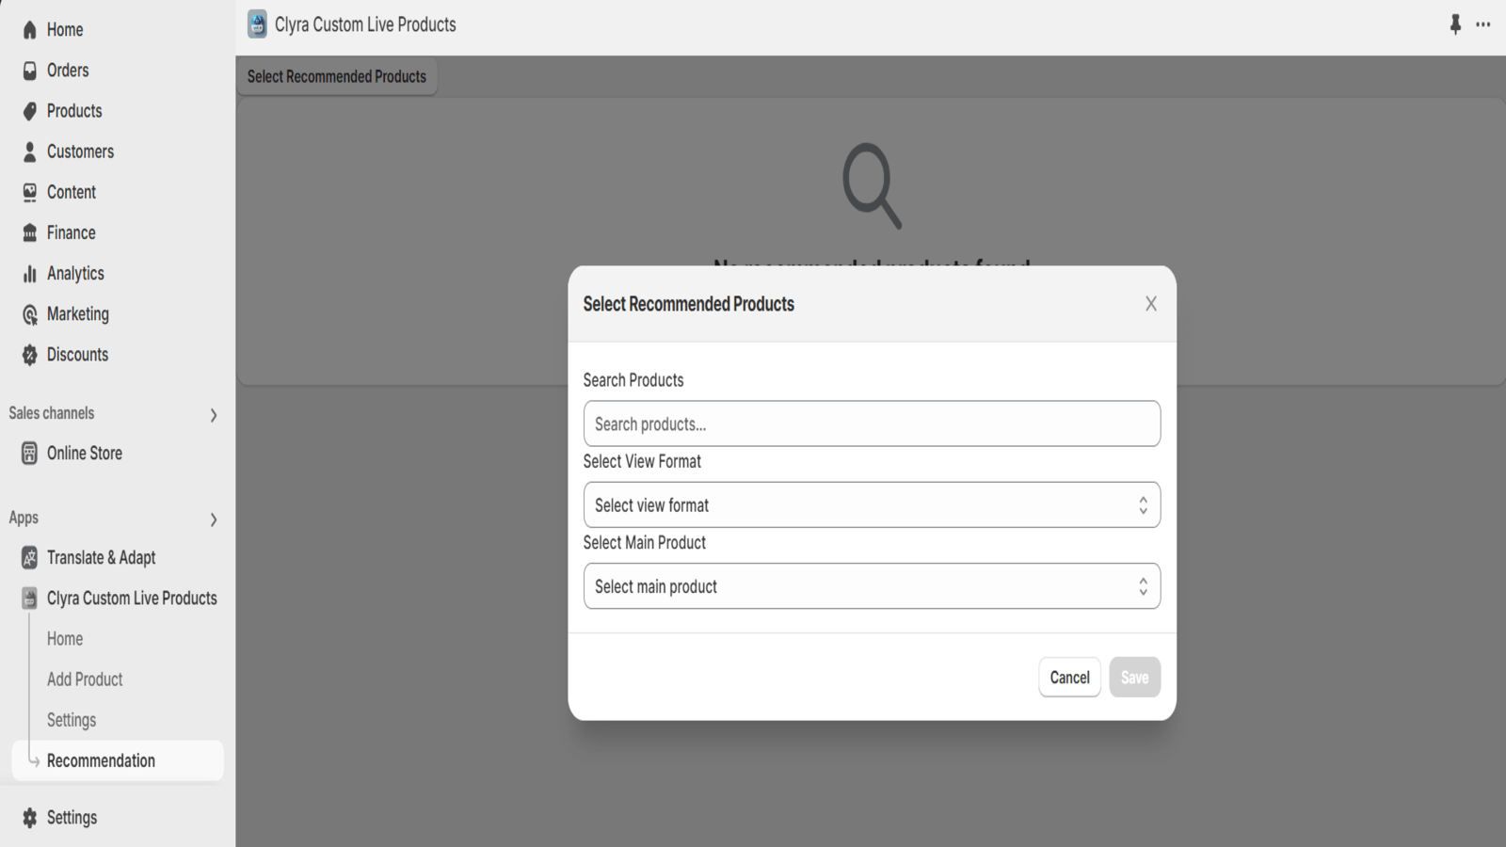Open the Select main product dropdown
The image size is (1506, 847).
tap(872, 585)
